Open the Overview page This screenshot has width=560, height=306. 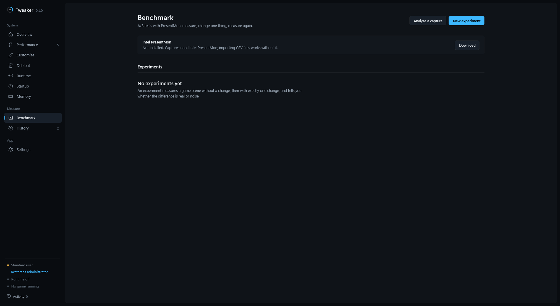pos(33,34)
